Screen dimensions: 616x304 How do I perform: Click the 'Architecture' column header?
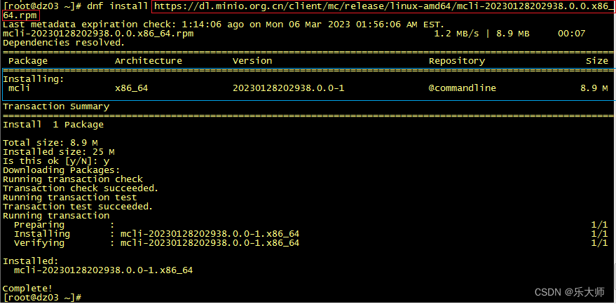coord(149,61)
